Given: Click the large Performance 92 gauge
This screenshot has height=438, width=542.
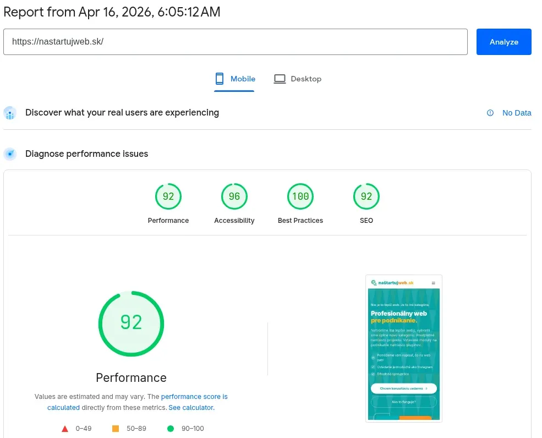Looking at the screenshot, I should point(132,324).
